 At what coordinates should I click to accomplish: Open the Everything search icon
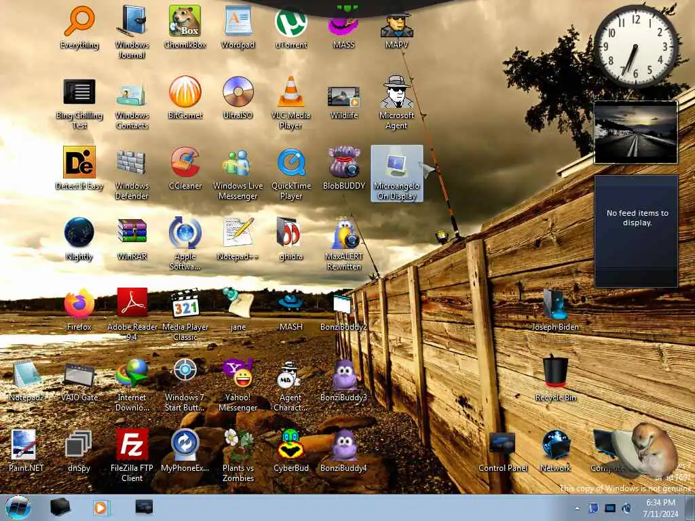pos(79,28)
